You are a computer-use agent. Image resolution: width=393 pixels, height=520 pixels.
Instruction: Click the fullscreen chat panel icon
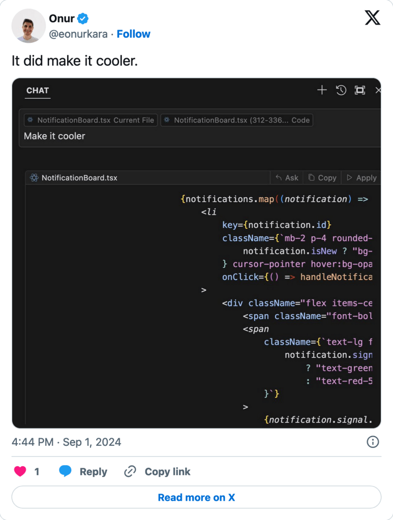(360, 90)
